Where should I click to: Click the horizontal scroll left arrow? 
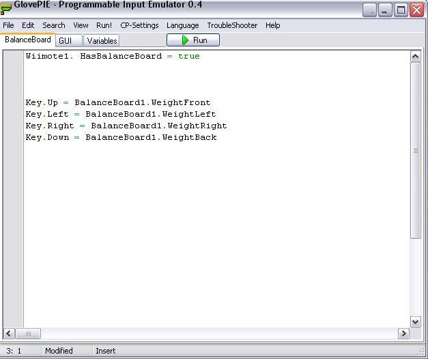click(x=9, y=334)
